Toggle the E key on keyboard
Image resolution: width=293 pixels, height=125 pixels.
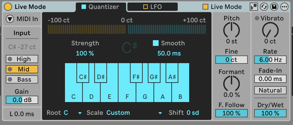pos(110,92)
